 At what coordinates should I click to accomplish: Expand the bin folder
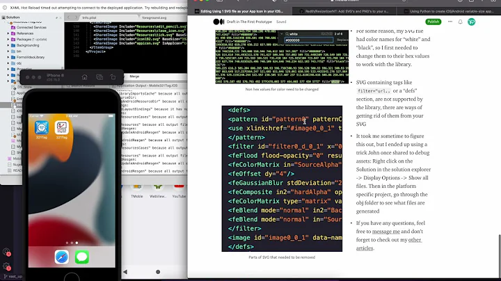8,51
